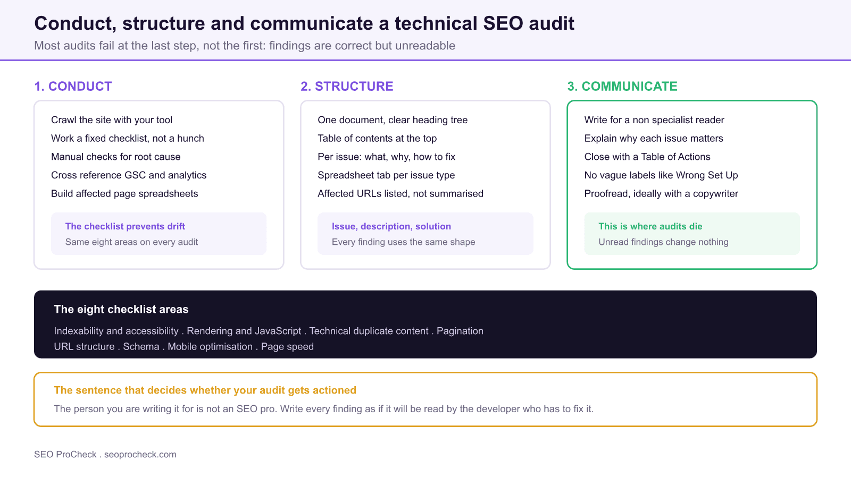The image size is (851, 478).
Task: Click 'The checklist prevents drift' callout title
Action: tap(125, 226)
